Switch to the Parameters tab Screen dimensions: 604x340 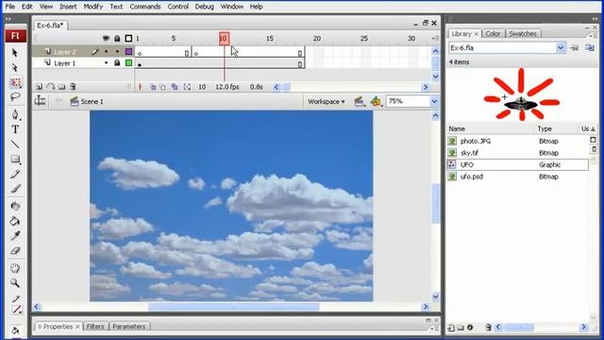coord(129,327)
